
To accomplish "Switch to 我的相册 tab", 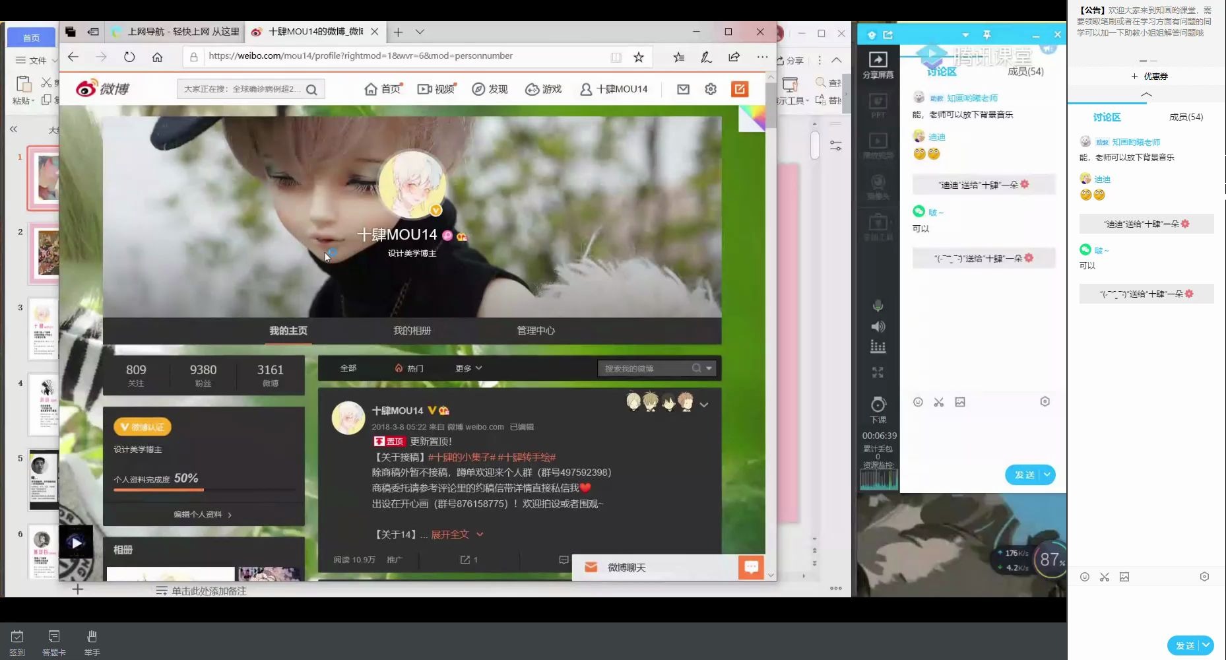I will [412, 331].
